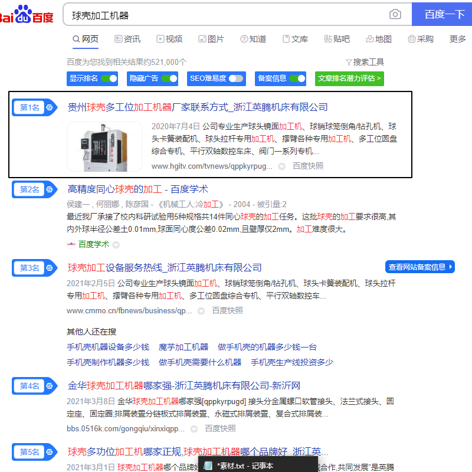
Task: Open 百度快照 for cmmo.cn result
Action: coord(227,311)
